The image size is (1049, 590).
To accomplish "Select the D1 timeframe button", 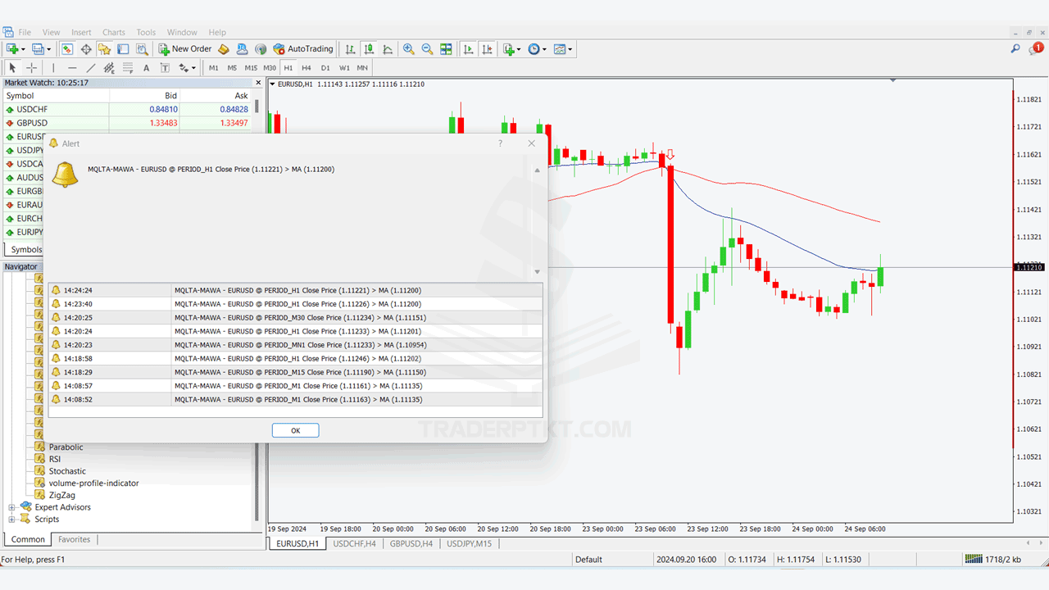I will [x=325, y=68].
